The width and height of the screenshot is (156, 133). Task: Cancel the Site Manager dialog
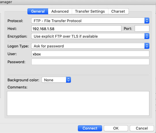(x=142, y=128)
